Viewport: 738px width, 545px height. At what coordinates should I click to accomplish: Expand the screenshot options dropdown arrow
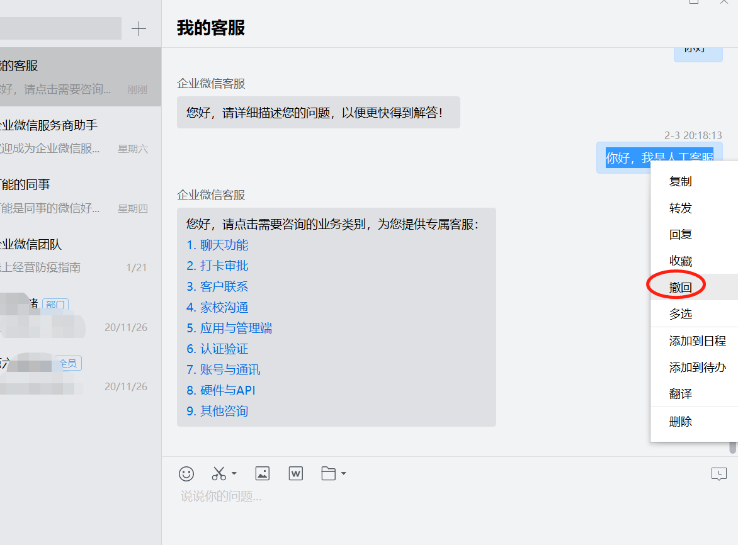click(234, 473)
